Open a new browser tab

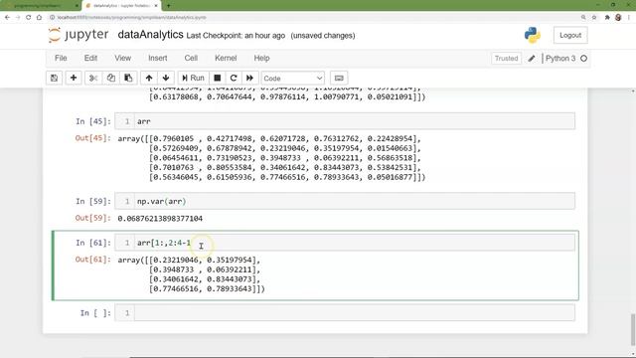[x=168, y=6]
